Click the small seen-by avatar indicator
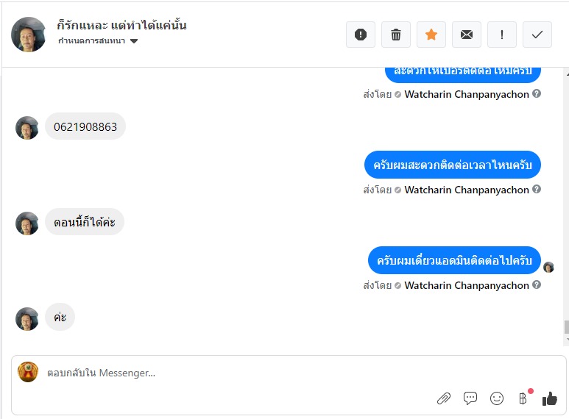Image resolution: width=569 pixels, height=419 pixels. (x=548, y=267)
